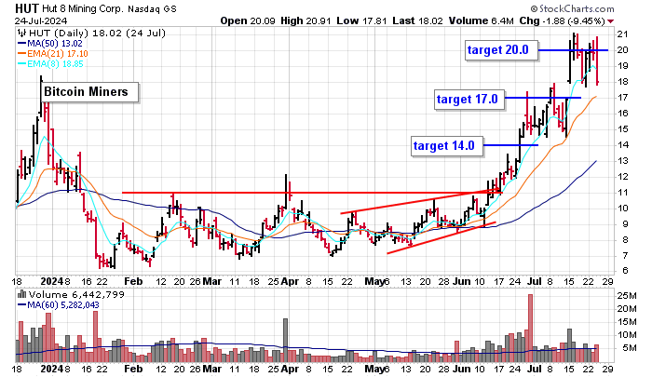Image resolution: width=652 pixels, height=377 pixels.
Task: Click the HUT ticker symbol in header
Action: pyautogui.click(x=27, y=8)
